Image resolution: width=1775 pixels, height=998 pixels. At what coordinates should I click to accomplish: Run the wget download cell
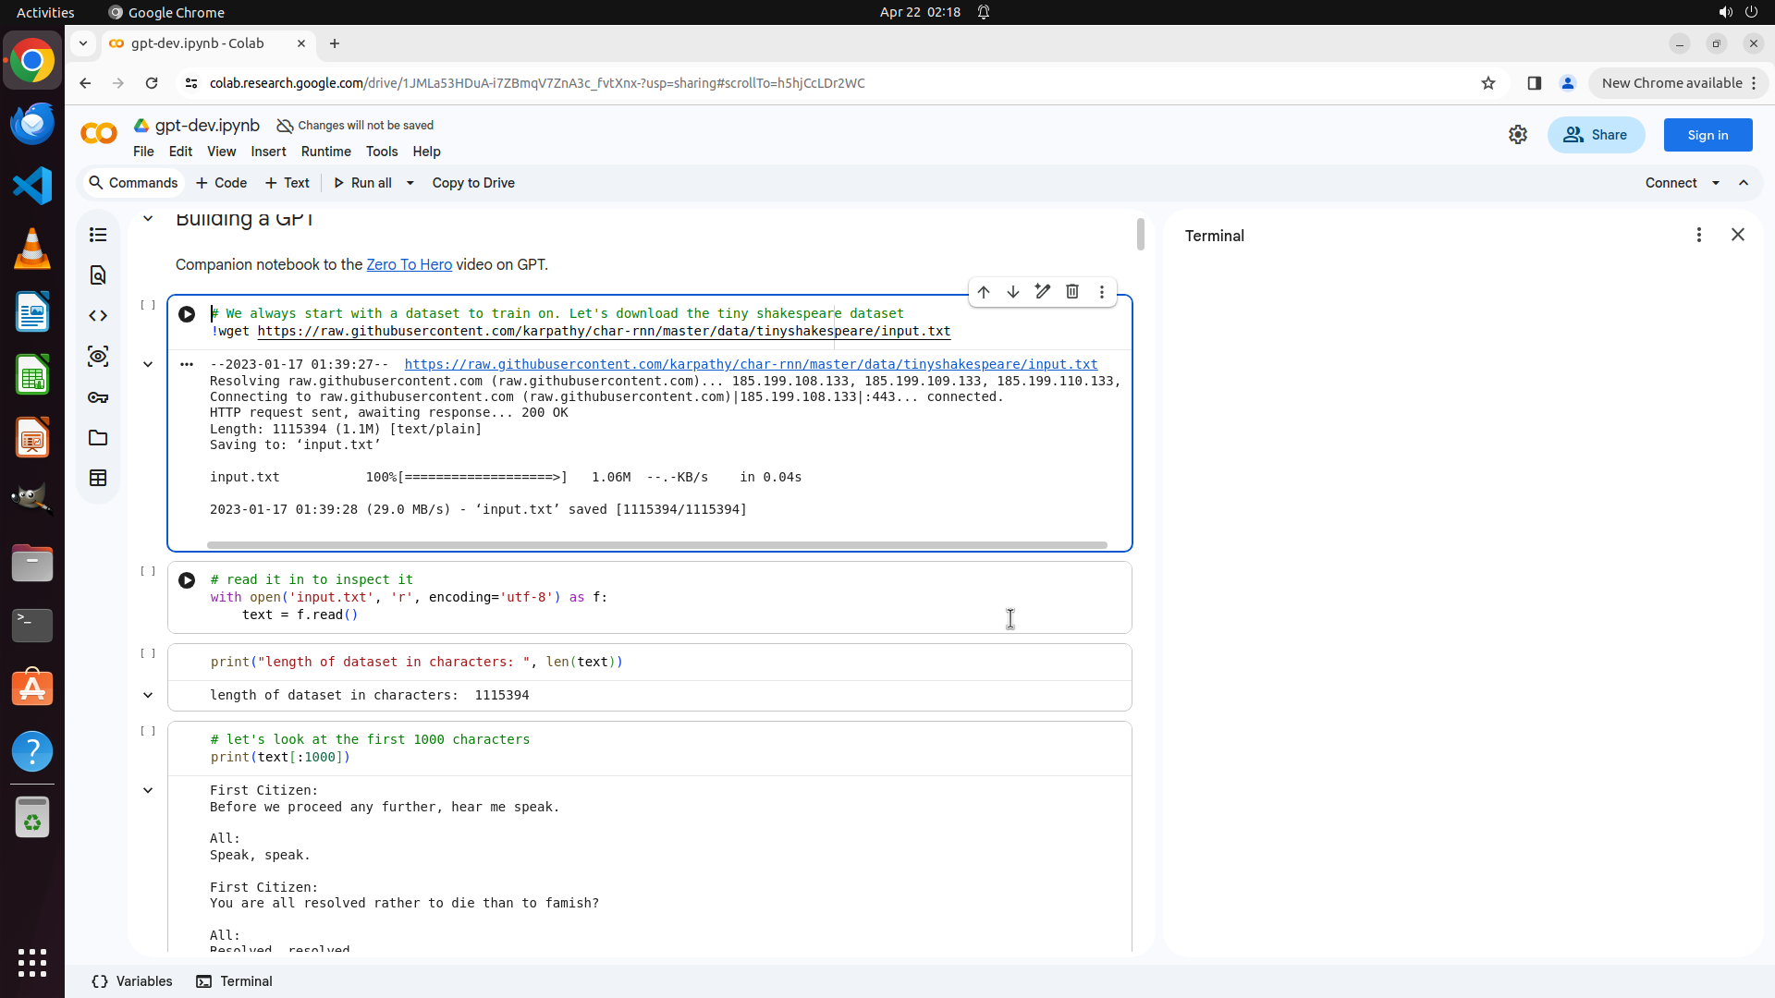[187, 314]
